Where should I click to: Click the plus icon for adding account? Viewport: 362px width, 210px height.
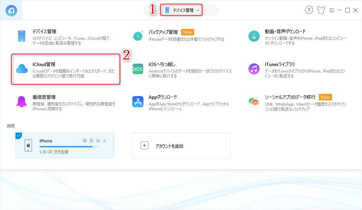coord(144,146)
